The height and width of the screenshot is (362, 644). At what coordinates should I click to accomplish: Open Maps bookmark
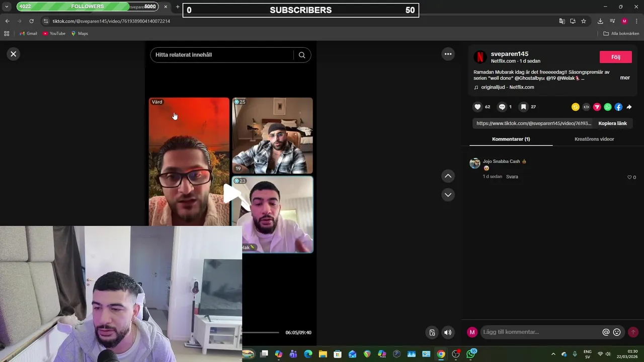tap(79, 33)
